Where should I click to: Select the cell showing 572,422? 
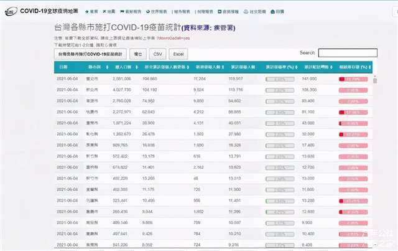120,156
